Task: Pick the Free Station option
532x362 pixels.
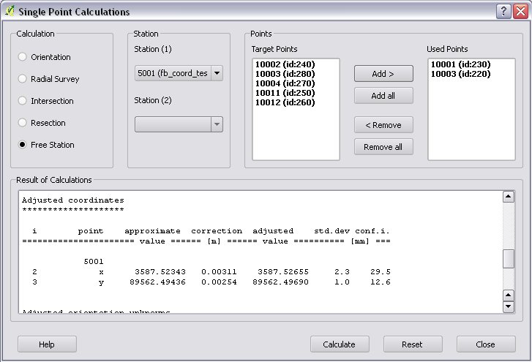Action: point(23,145)
